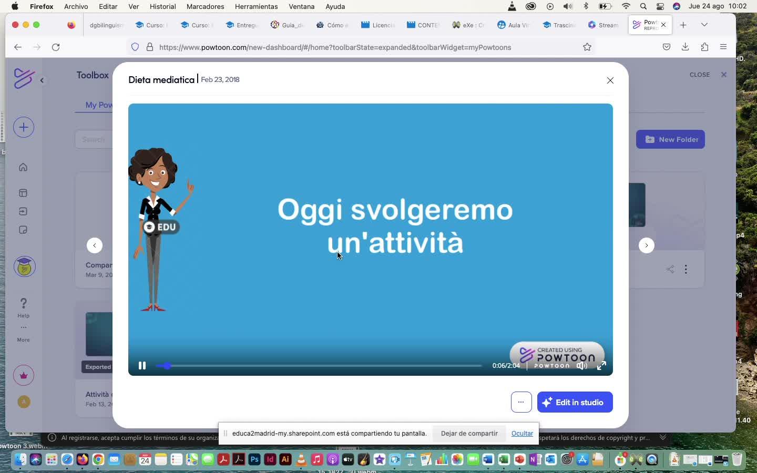Open the list all tabs dropdown
Image resolution: width=757 pixels, height=473 pixels.
[704, 25]
